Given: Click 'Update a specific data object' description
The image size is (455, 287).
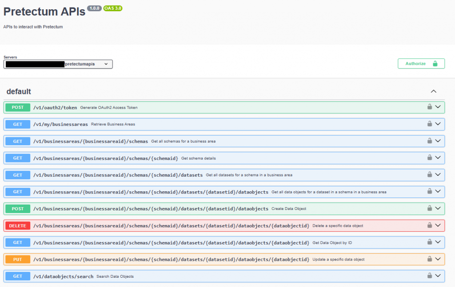Looking at the screenshot, I should [x=338, y=260].
